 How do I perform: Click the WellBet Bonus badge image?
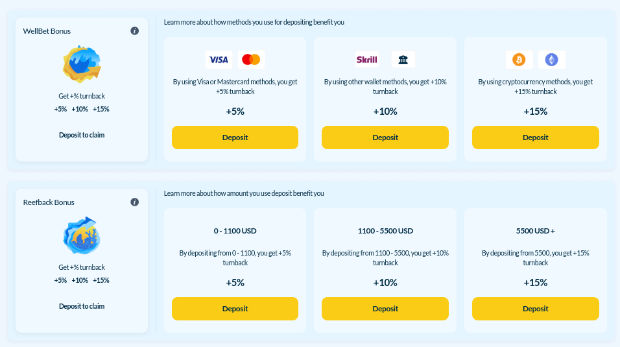coord(82,65)
